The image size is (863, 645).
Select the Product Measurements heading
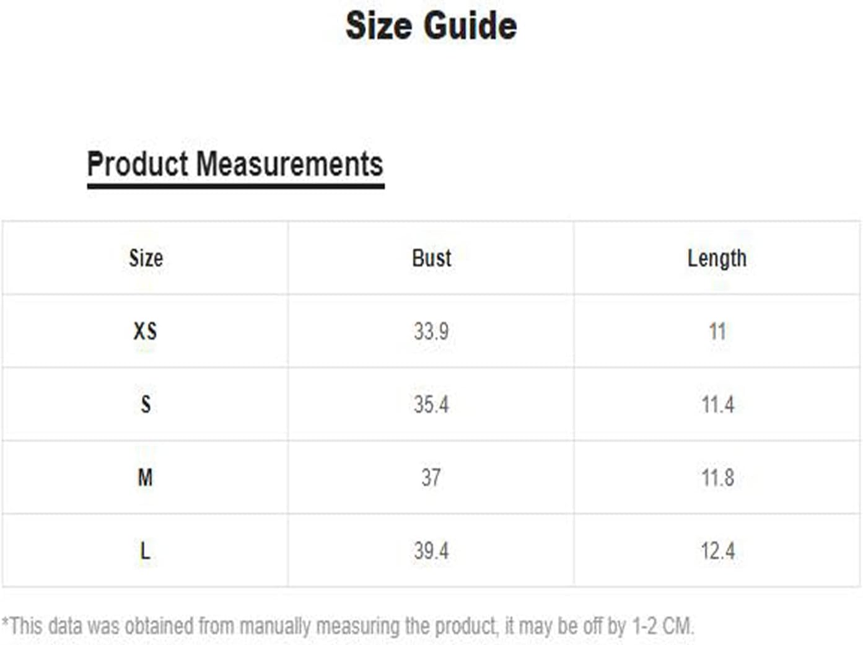point(235,165)
